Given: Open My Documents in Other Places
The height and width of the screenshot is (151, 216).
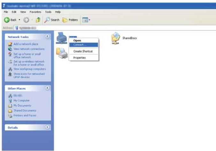Looking at the screenshot, I should [x=22, y=106].
